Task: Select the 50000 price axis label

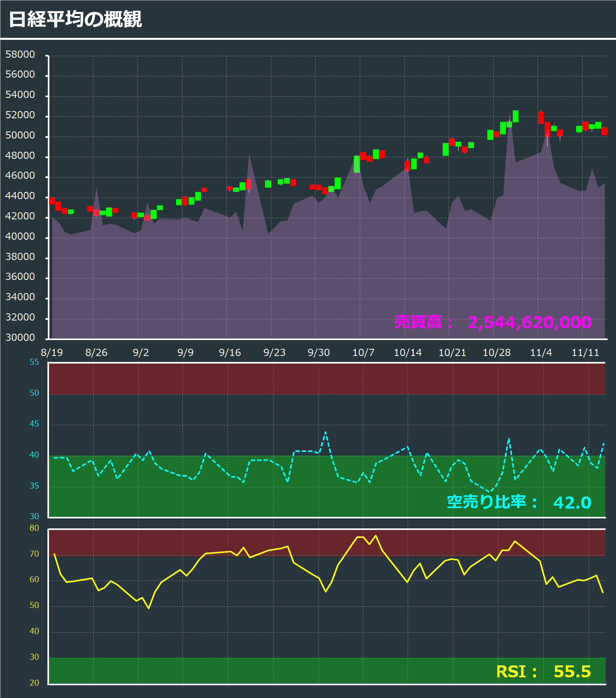Action: [x=20, y=135]
